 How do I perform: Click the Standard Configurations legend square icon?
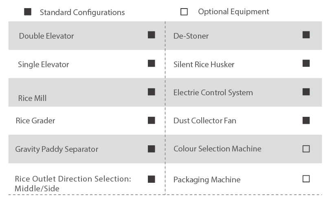(x=28, y=12)
